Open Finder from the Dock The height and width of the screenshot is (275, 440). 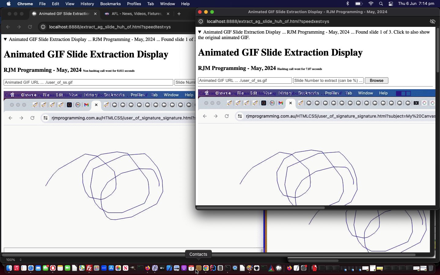pos(9,268)
